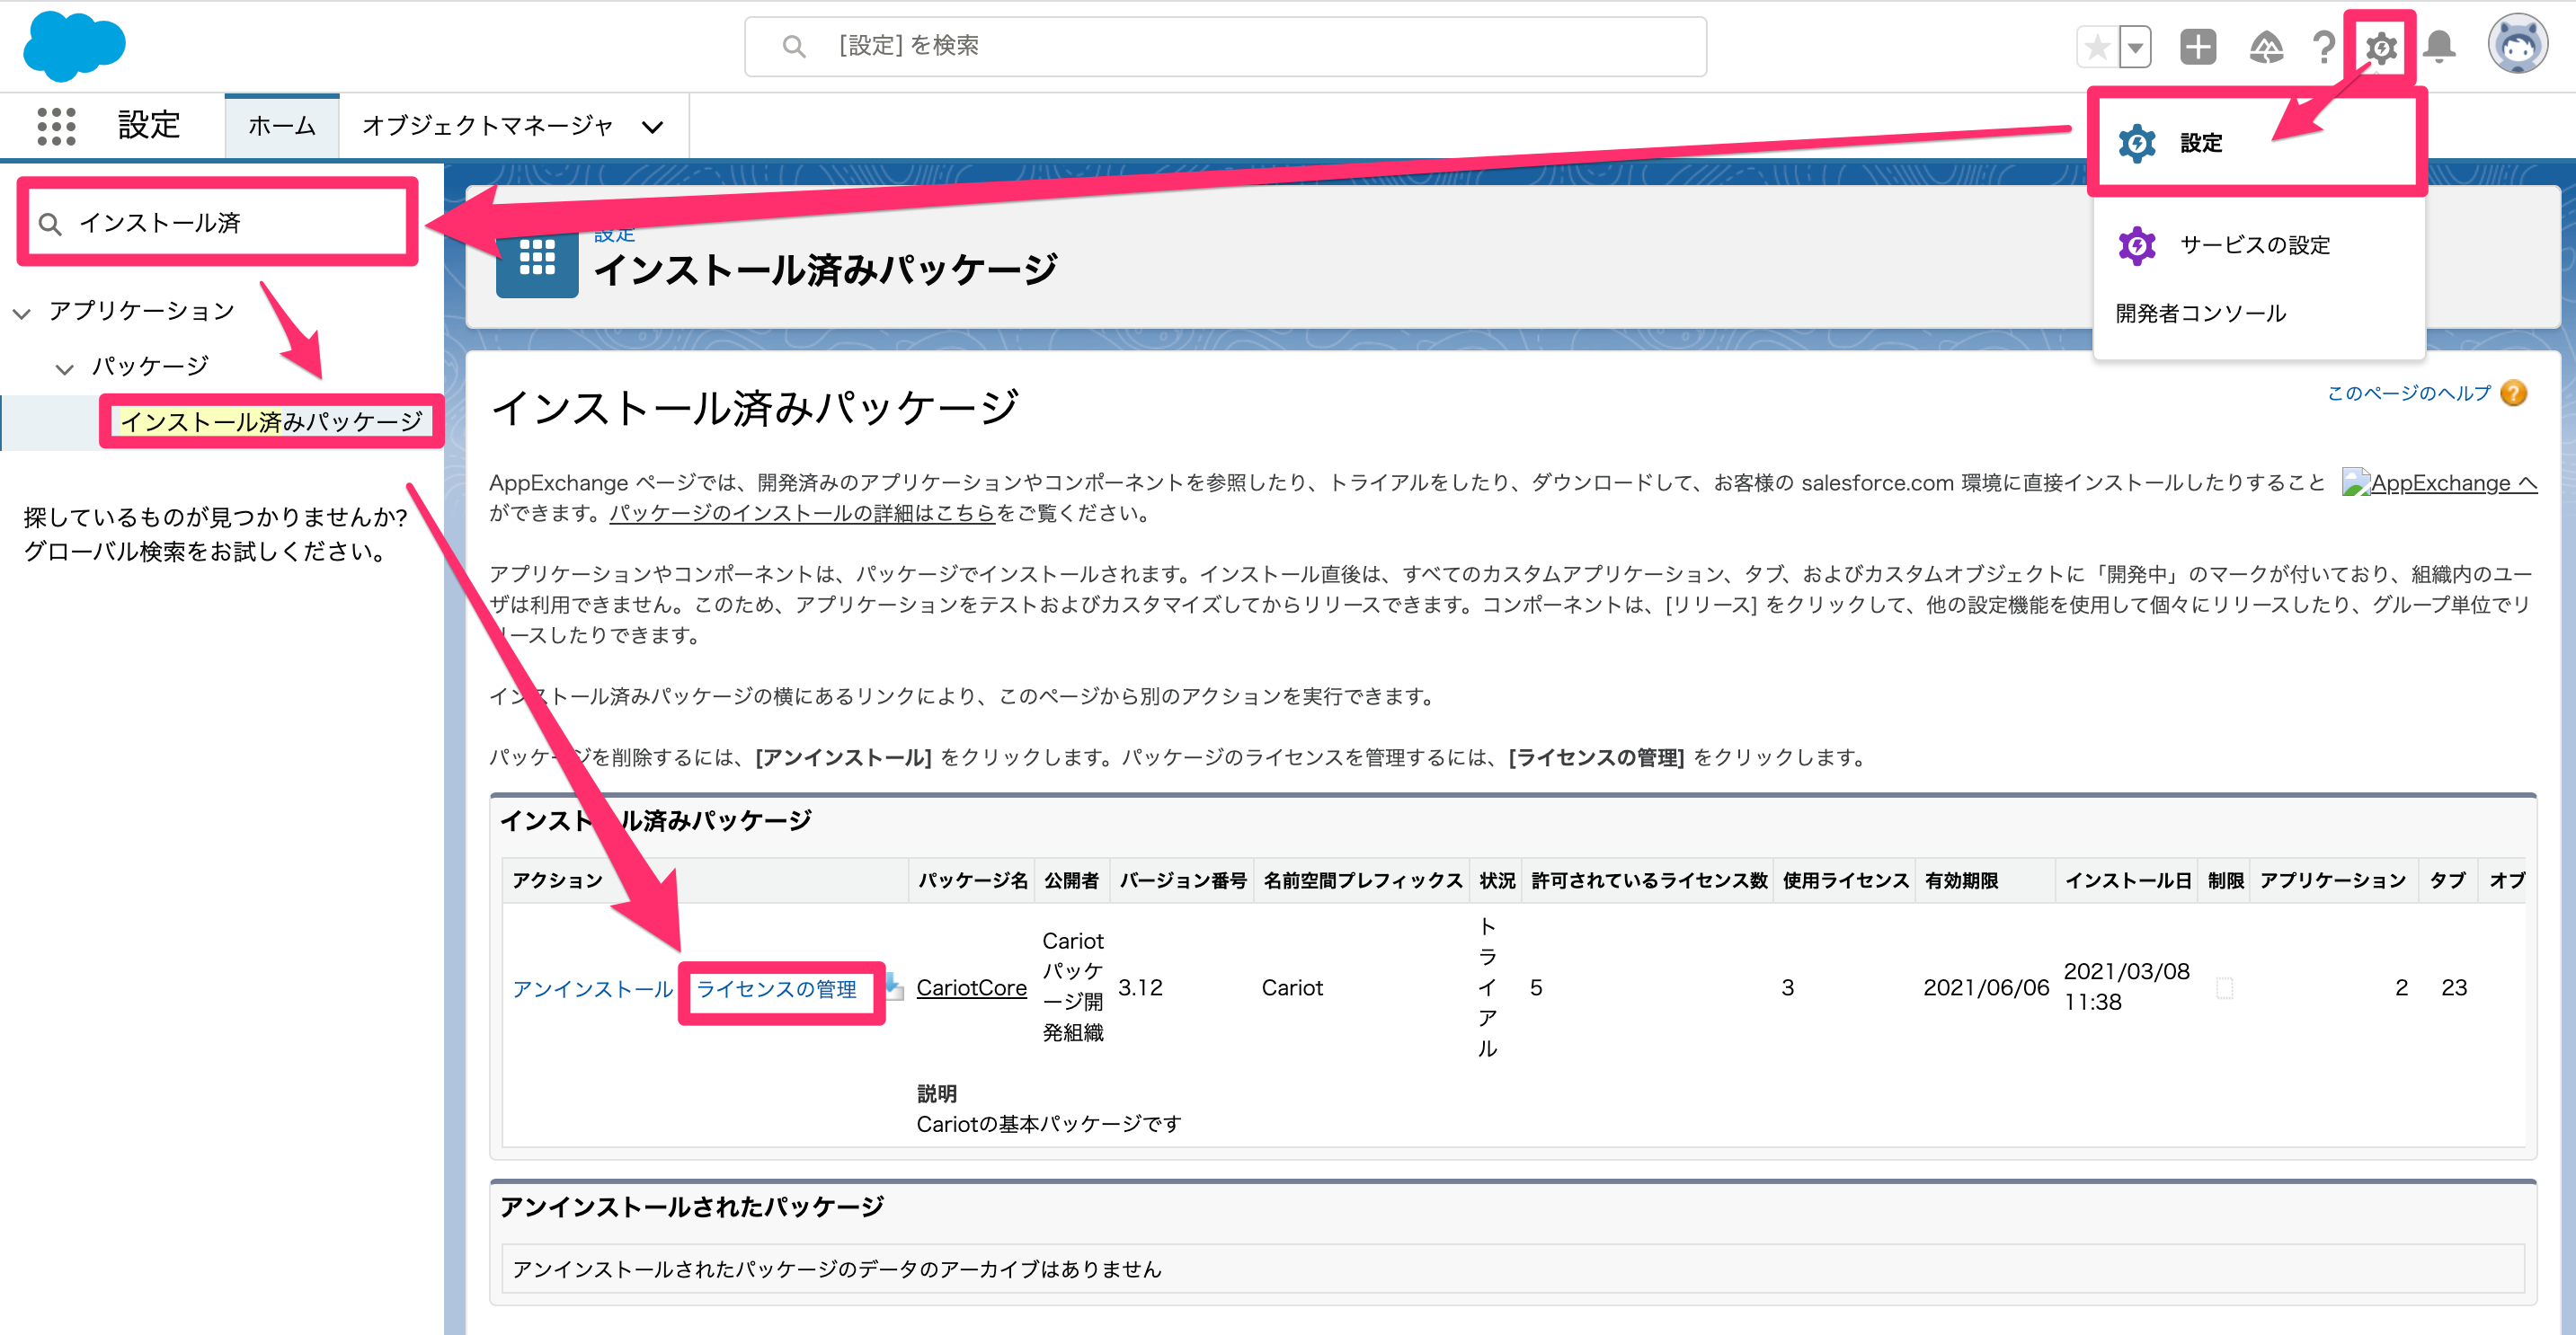Click the Cariotの基本パッケージです description text
The image size is (2576, 1335).
click(x=1048, y=1124)
